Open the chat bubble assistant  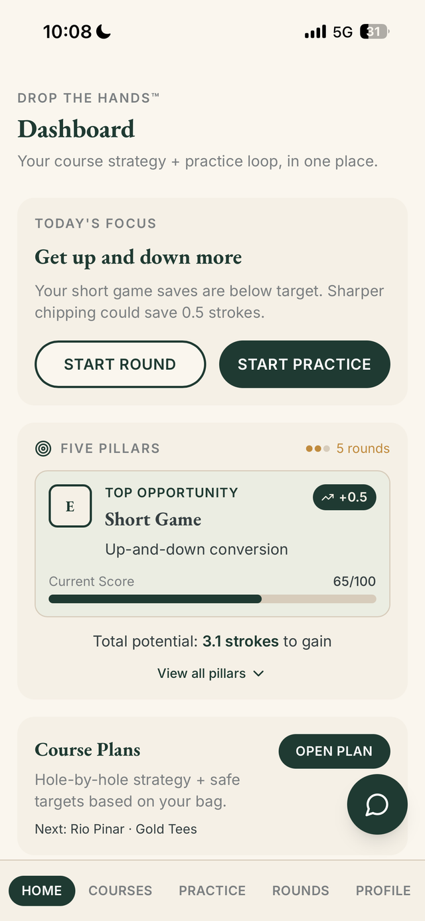pos(377,804)
